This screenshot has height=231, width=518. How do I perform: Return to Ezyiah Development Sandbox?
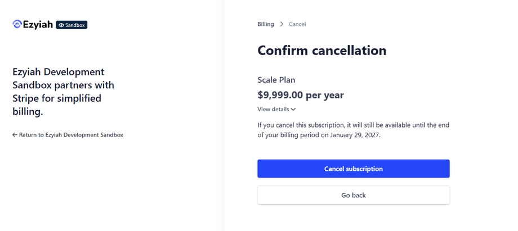(x=71, y=135)
